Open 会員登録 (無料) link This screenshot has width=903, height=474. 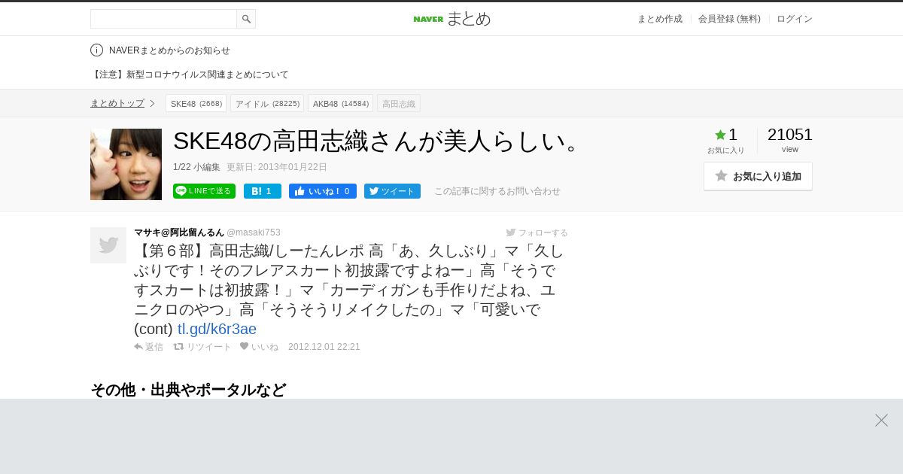click(x=729, y=19)
